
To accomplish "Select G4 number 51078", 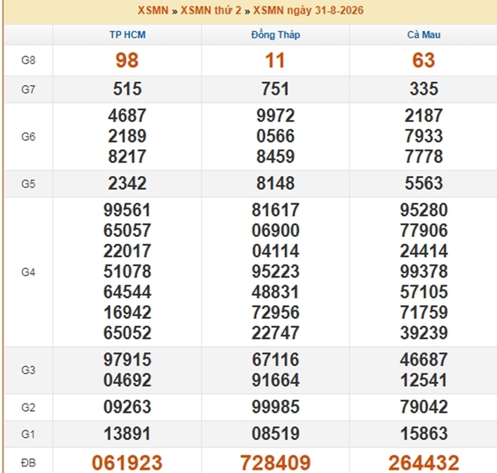I will coord(127,271).
